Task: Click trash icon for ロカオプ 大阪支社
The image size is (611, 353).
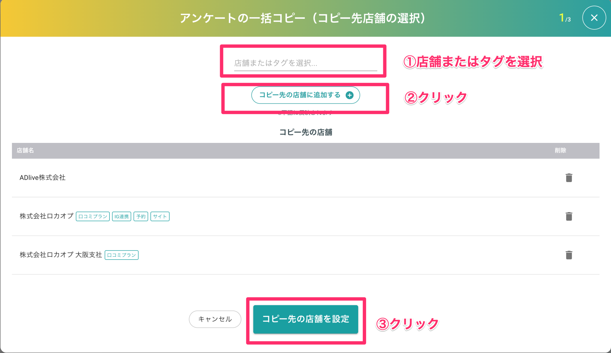Action: tap(569, 255)
